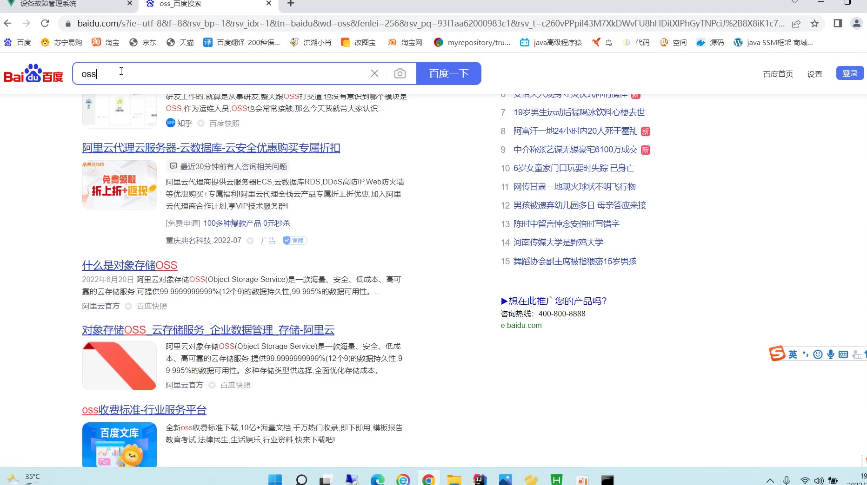Open the 百度 bookmark
The height and width of the screenshot is (485, 867).
click(17, 42)
